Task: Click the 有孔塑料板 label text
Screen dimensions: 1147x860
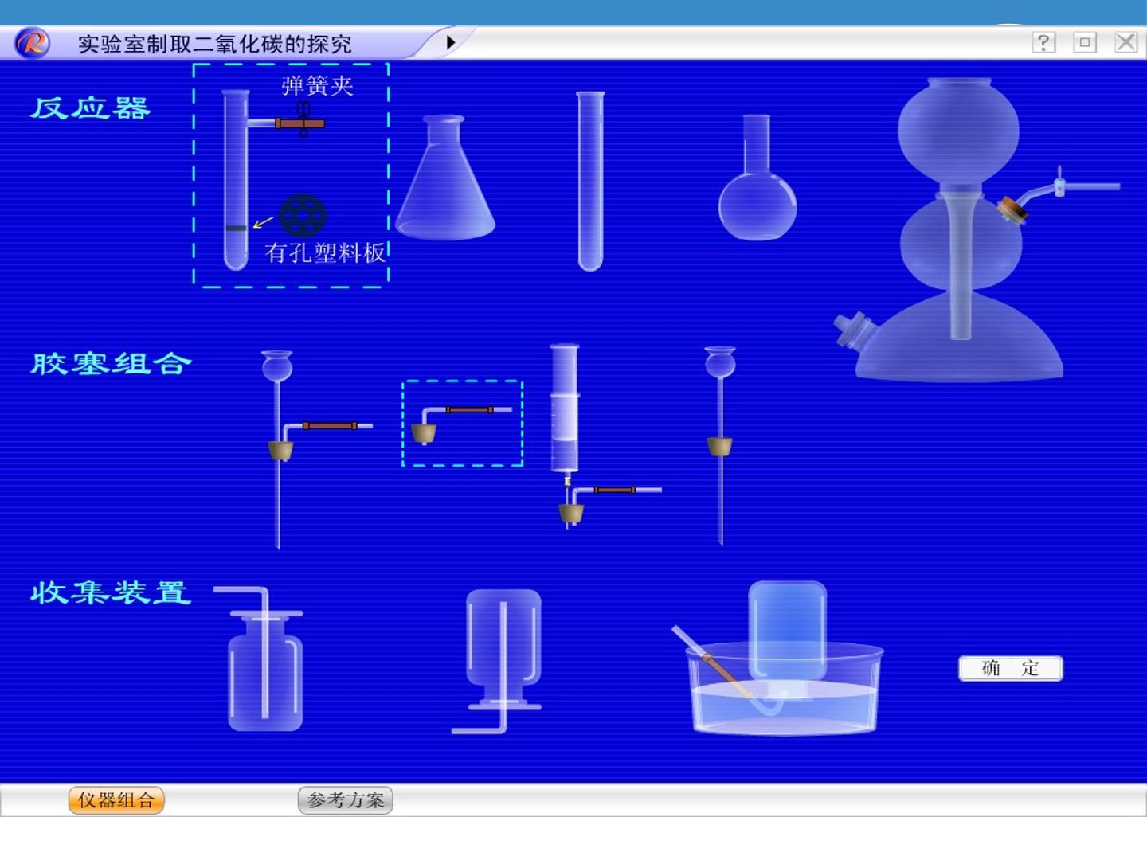Action: point(325,252)
